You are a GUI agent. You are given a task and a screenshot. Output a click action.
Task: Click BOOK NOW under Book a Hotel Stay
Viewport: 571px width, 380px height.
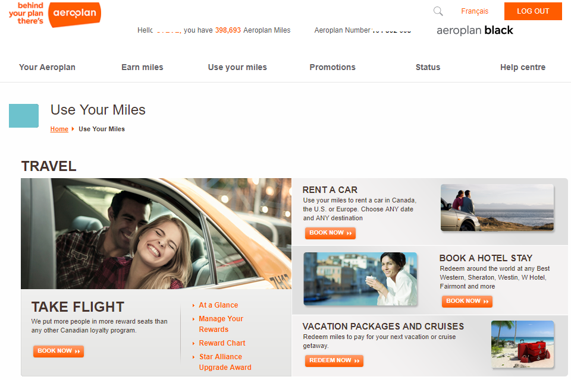pos(468,302)
